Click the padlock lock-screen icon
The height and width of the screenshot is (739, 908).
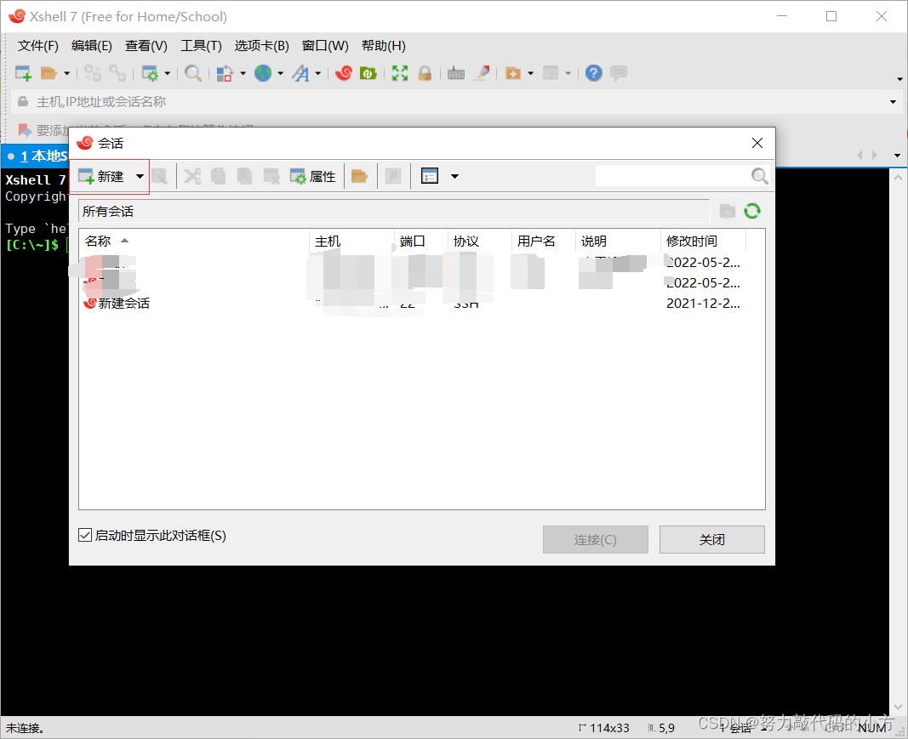tap(425, 73)
